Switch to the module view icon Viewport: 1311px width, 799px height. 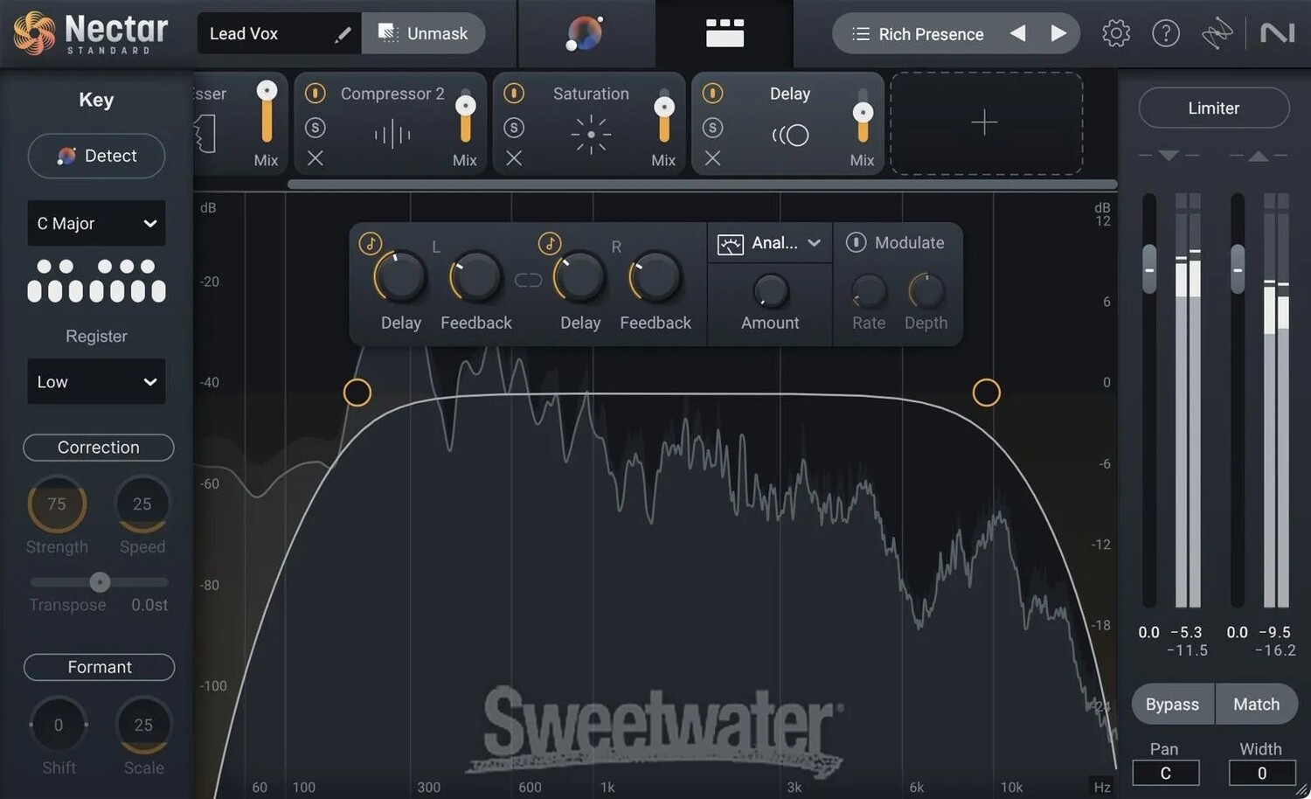(x=725, y=34)
